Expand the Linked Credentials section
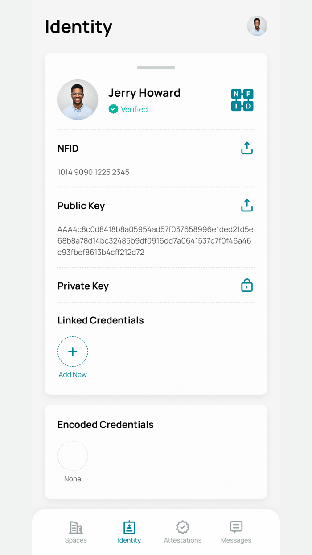Image resolution: width=312 pixels, height=555 pixels. click(x=100, y=320)
